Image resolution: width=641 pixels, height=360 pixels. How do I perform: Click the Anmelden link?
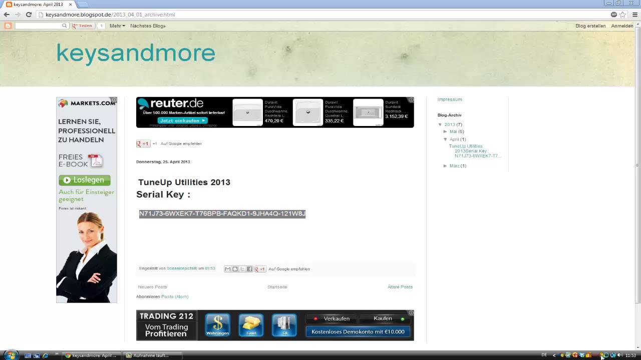point(622,25)
